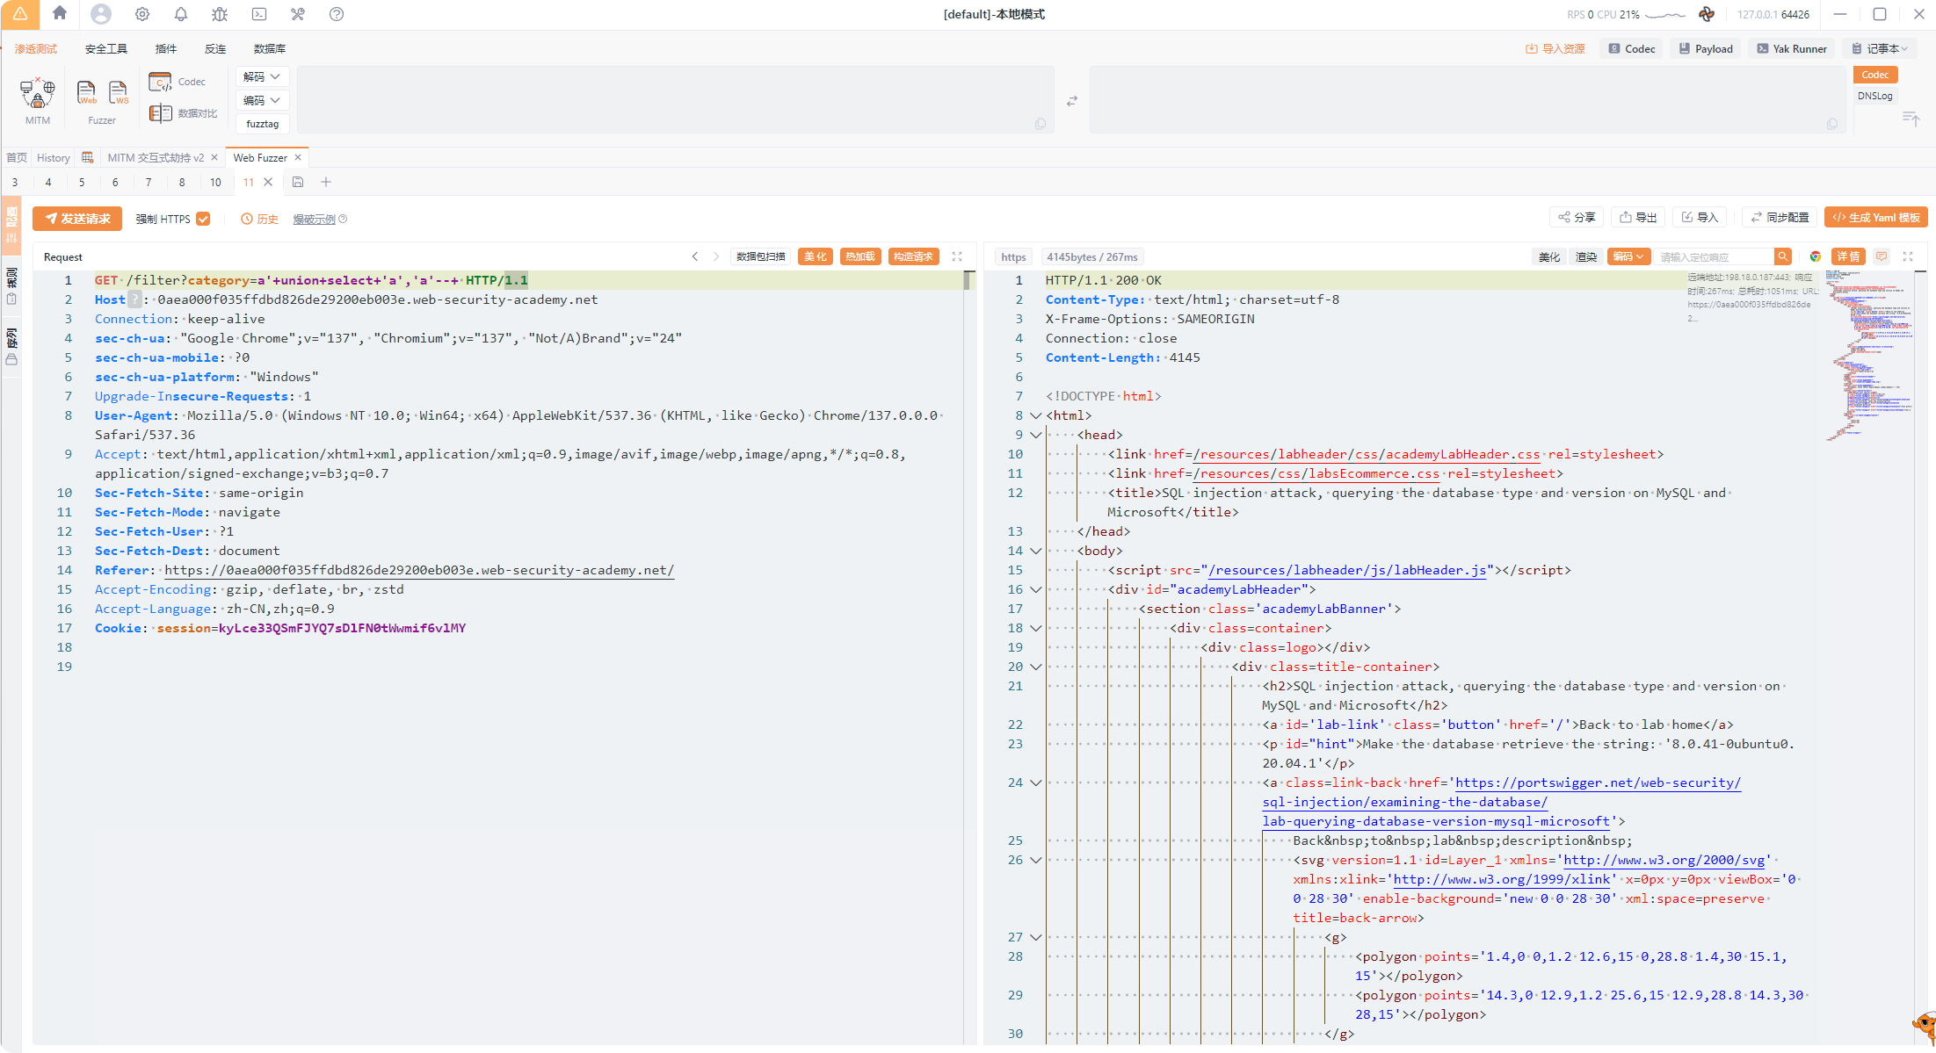Viewport: 1936px width, 1053px height.
Task: Open the 记事本 notebook dropdown
Action: 1880,48
